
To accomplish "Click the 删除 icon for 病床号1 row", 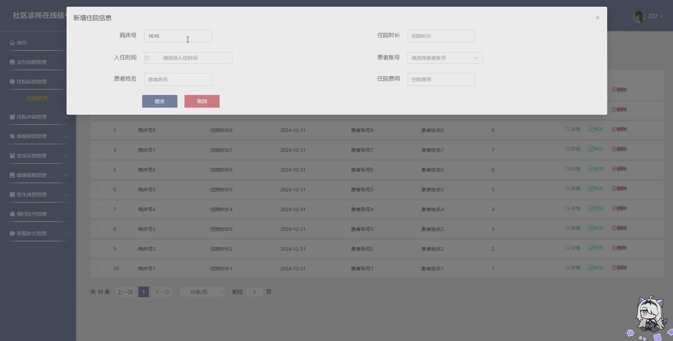I will click(x=613, y=267).
